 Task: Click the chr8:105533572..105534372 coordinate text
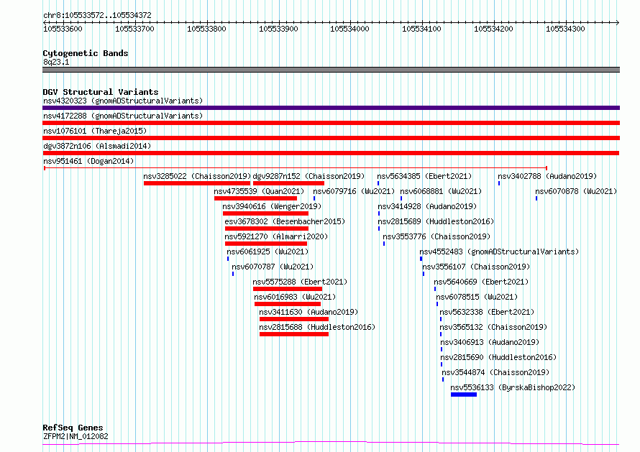tap(97, 15)
